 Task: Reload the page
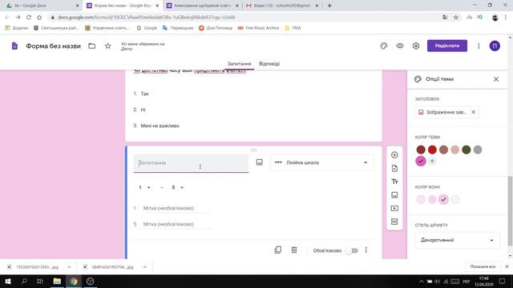[29, 18]
